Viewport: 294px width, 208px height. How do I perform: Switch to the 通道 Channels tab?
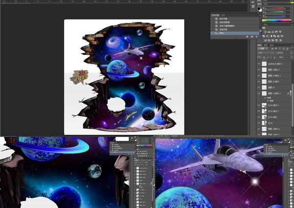266,45
